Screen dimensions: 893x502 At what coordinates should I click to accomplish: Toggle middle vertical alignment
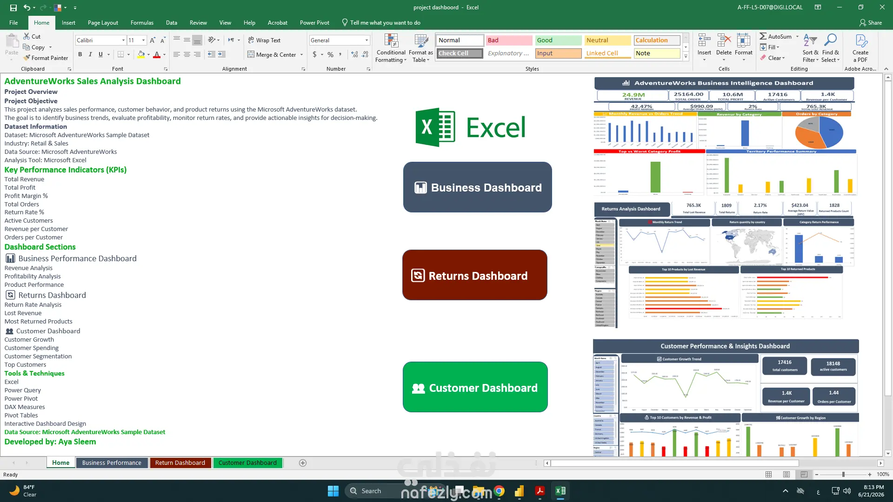click(x=187, y=40)
